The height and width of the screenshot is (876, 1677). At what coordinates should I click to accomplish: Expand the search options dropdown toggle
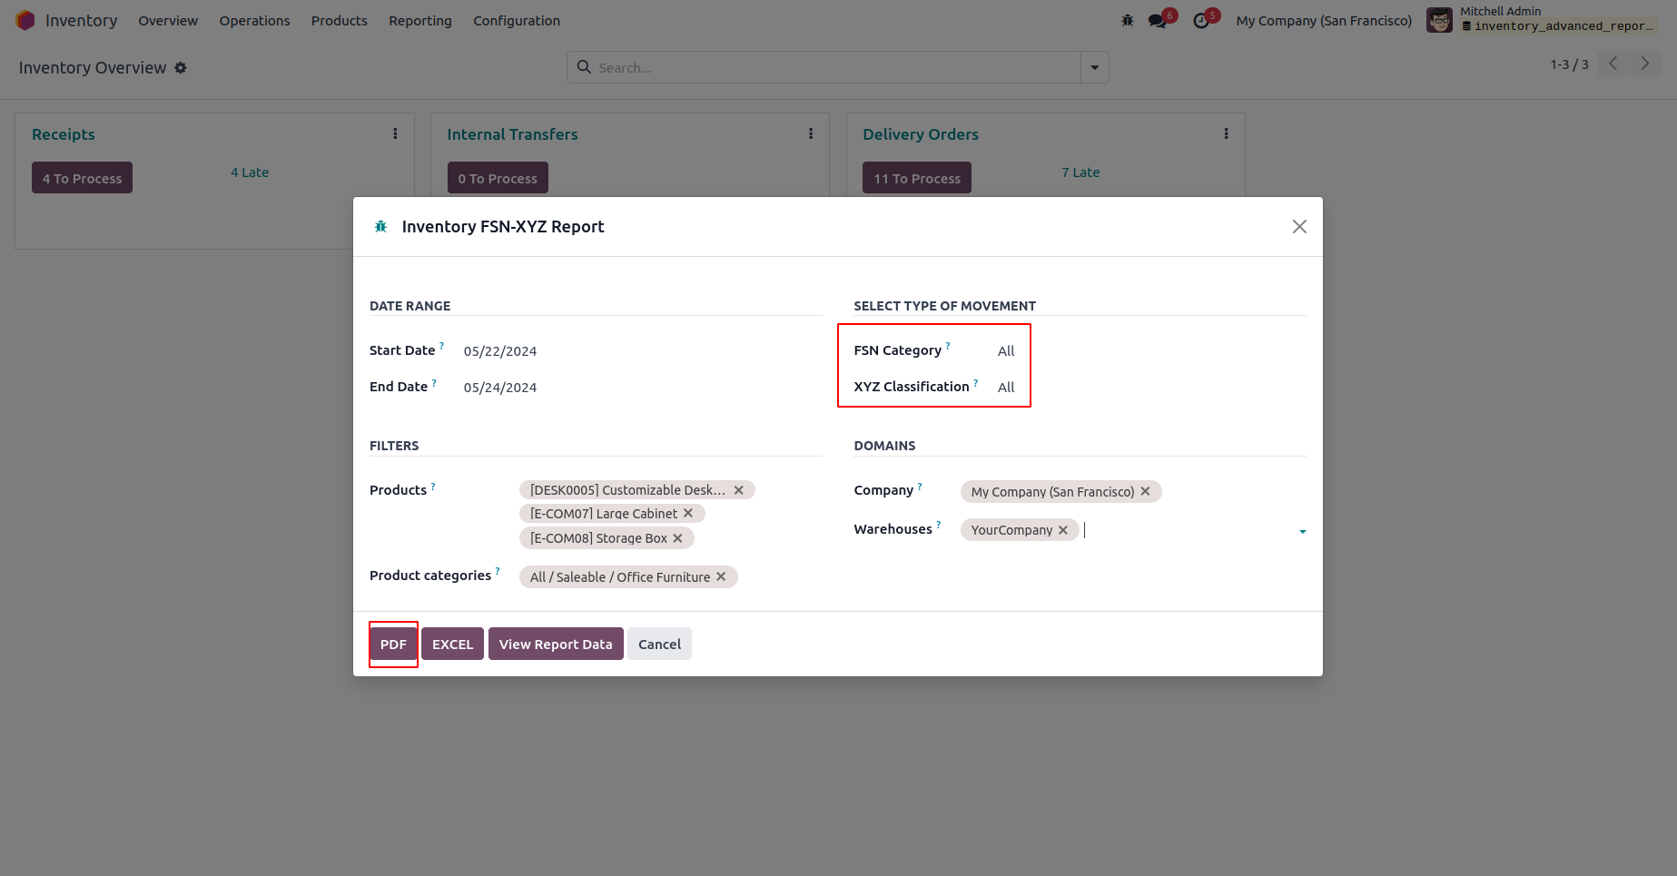1095,67
